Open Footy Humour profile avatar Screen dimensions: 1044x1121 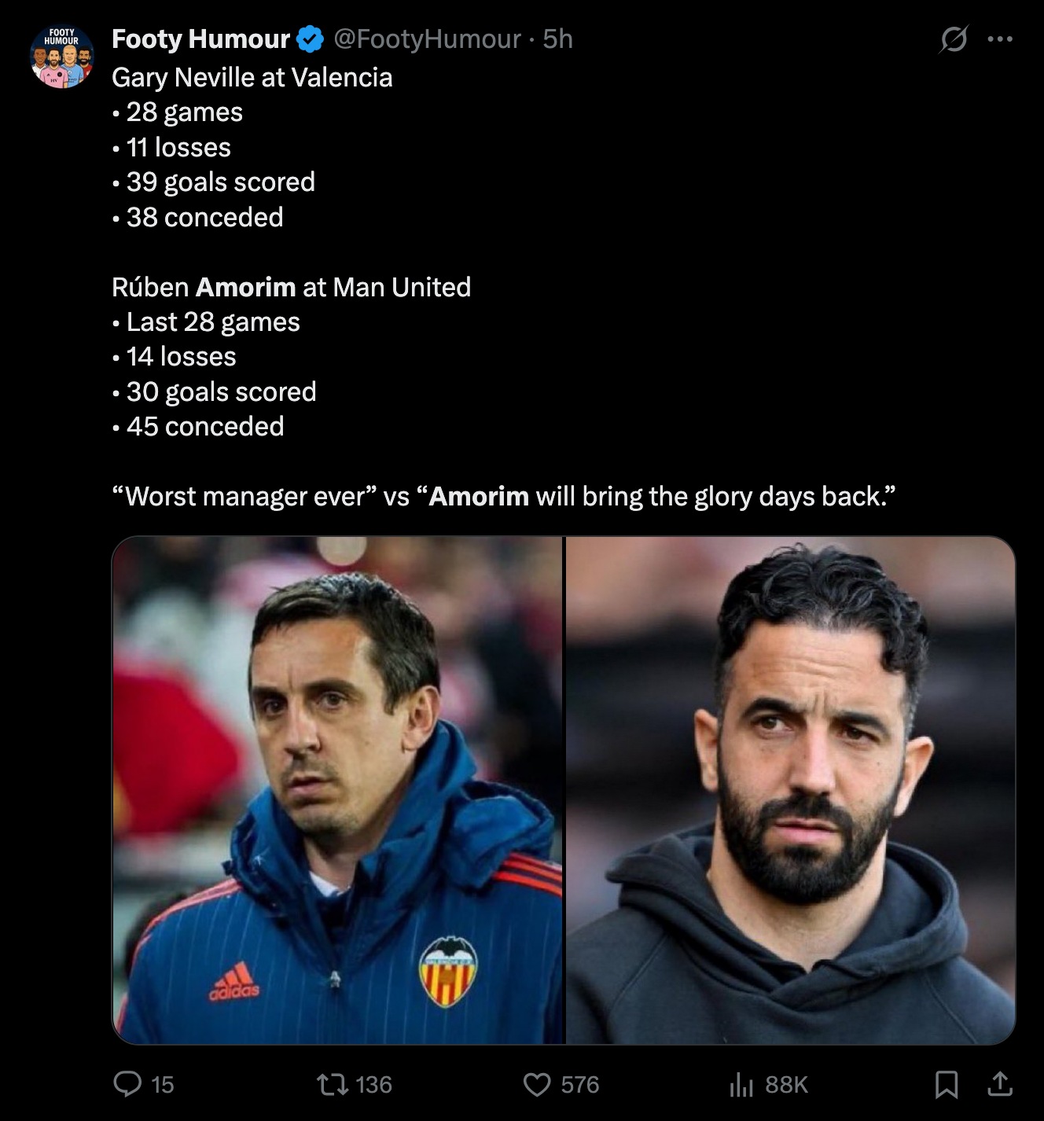(62, 56)
